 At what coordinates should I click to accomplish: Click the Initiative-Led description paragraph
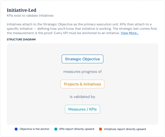82,29
